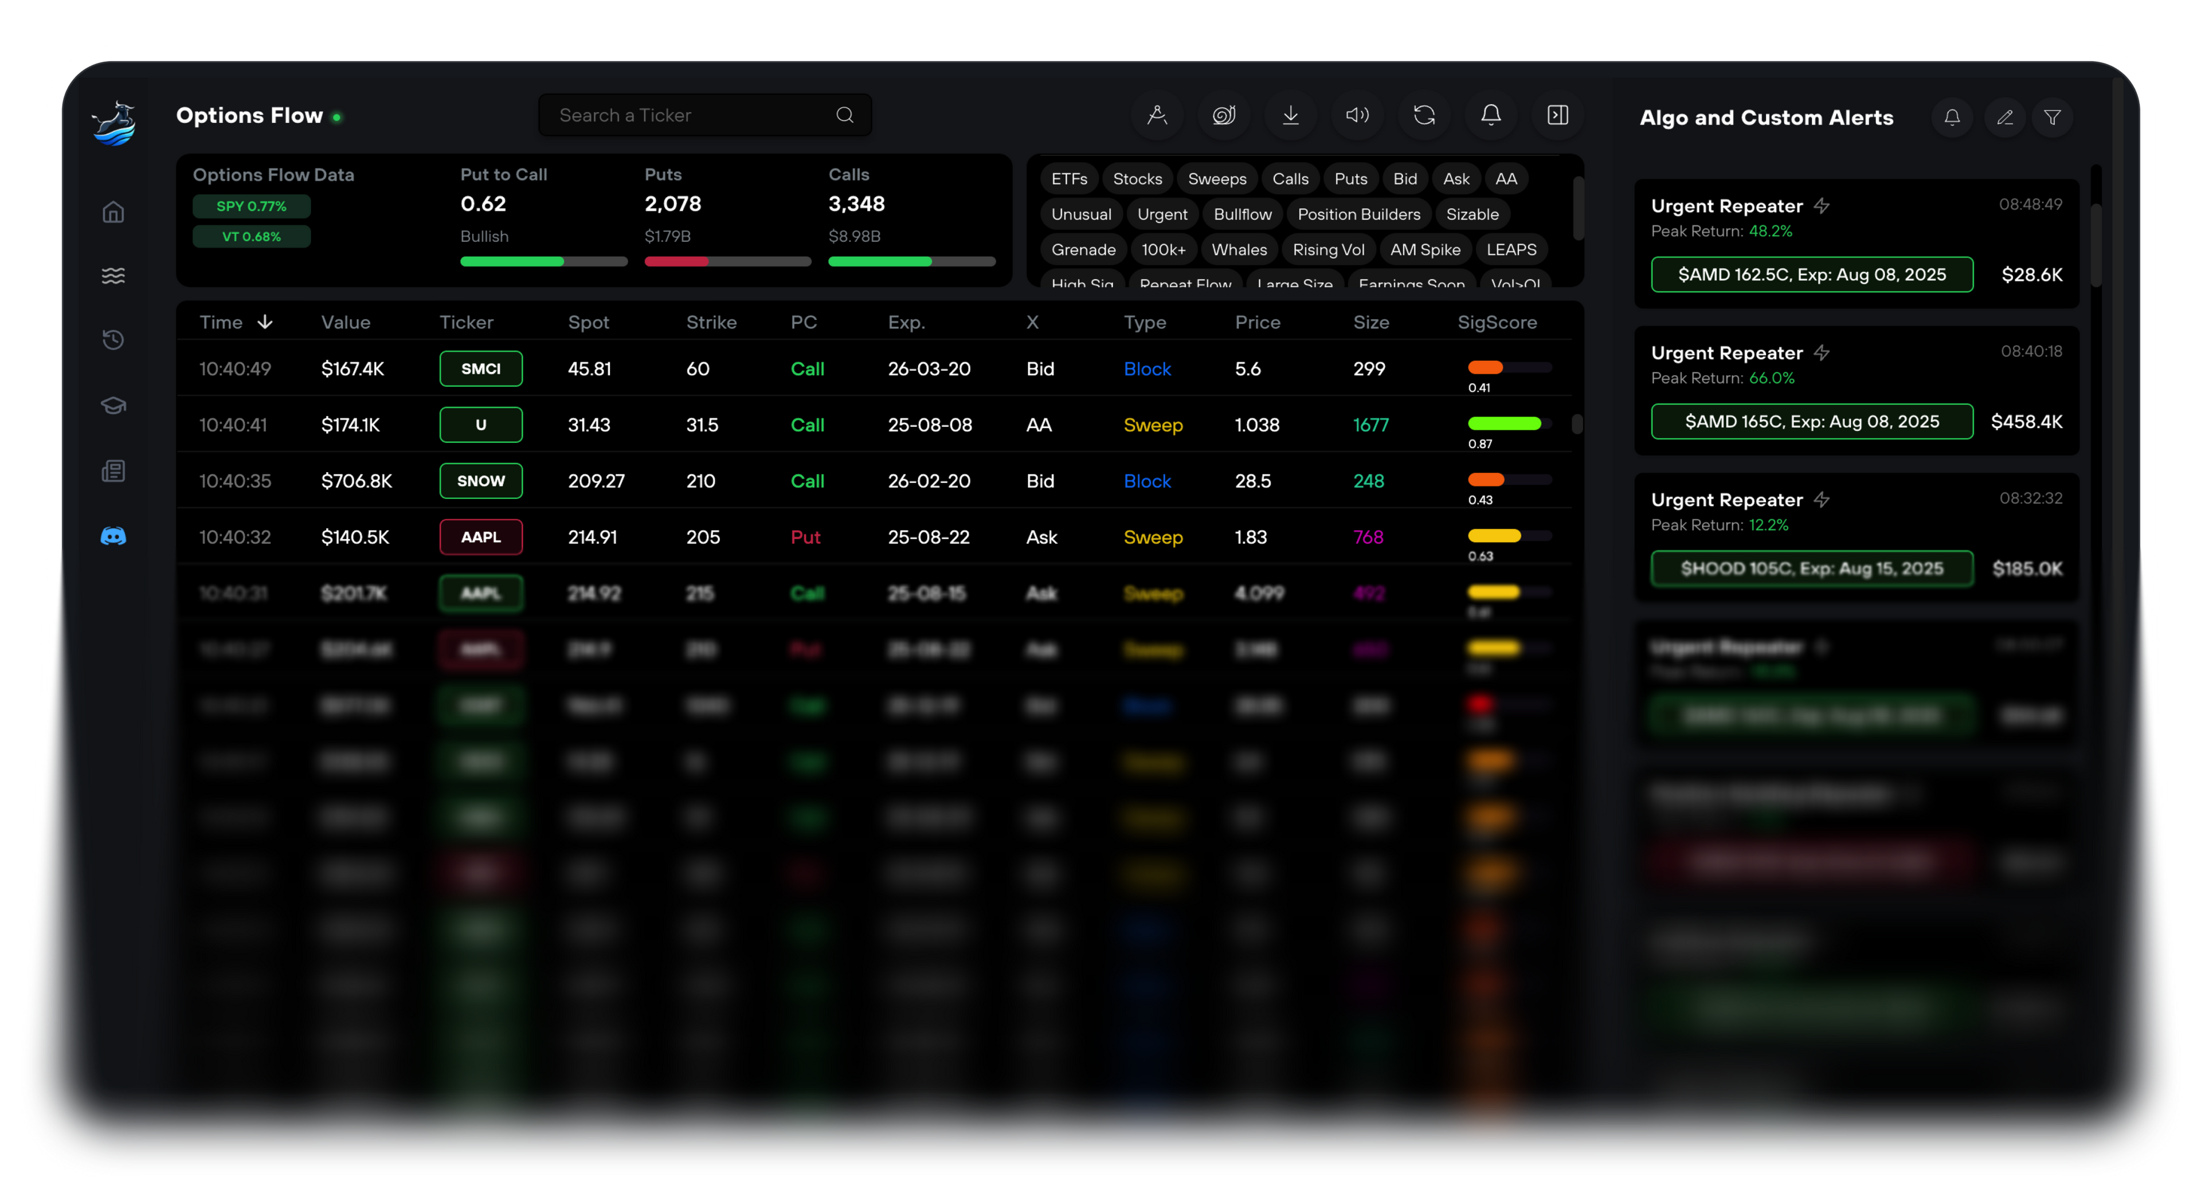The height and width of the screenshot is (1189, 2201).
Task: Sort table by Ticker column
Action: 465,322
